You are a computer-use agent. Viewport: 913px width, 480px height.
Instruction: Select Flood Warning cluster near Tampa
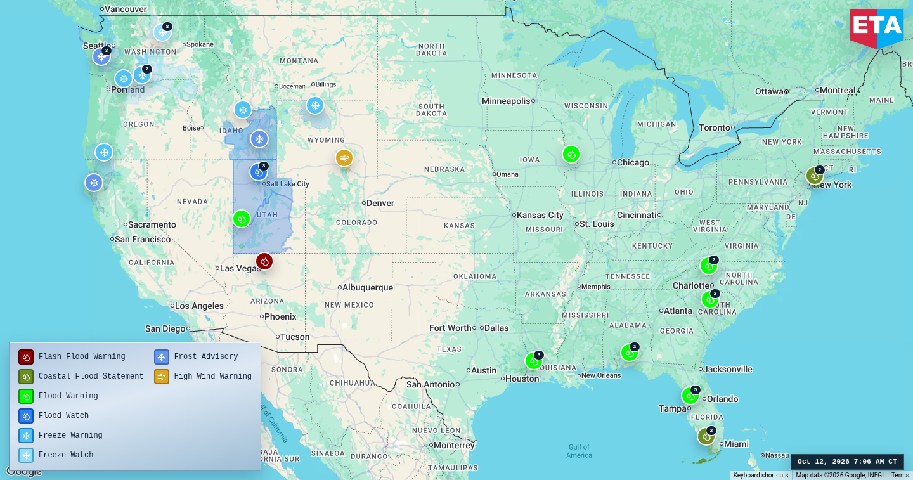click(x=690, y=396)
